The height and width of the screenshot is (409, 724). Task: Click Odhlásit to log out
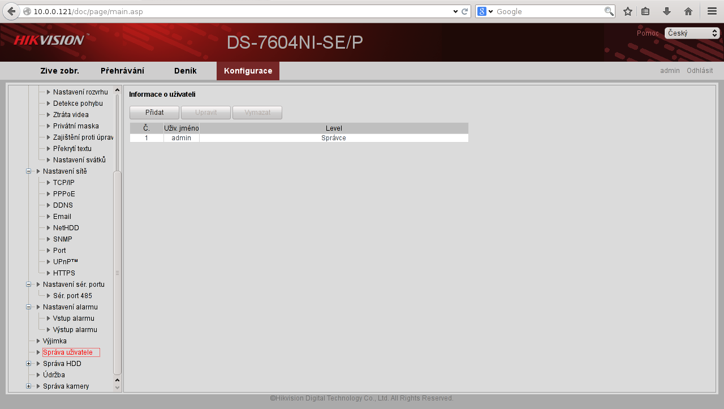[700, 71]
